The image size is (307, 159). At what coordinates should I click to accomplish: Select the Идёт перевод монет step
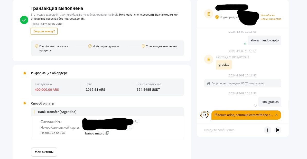click(x=104, y=46)
